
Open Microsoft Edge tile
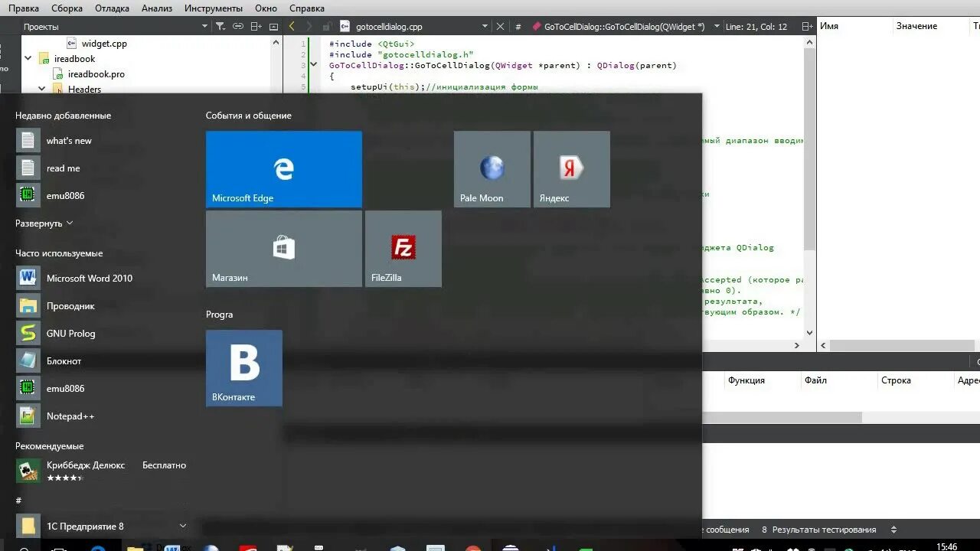click(x=283, y=169)
